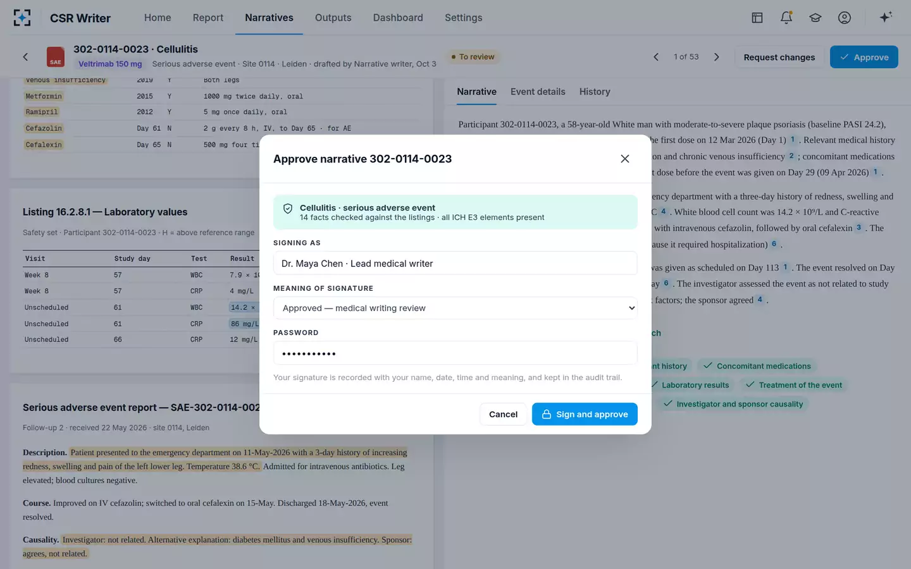
Task: Click the '1 of 53' counter text
Action: point(686,57)
